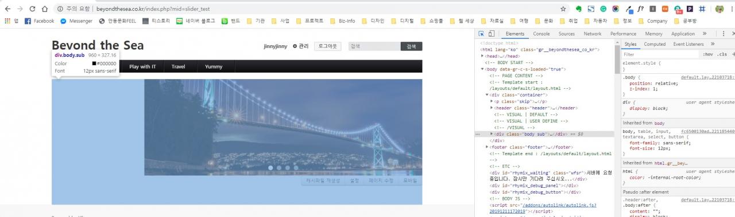Open the Travel menu on the site
This screenshot has height=217, width=735.
[x=178, y=66]
